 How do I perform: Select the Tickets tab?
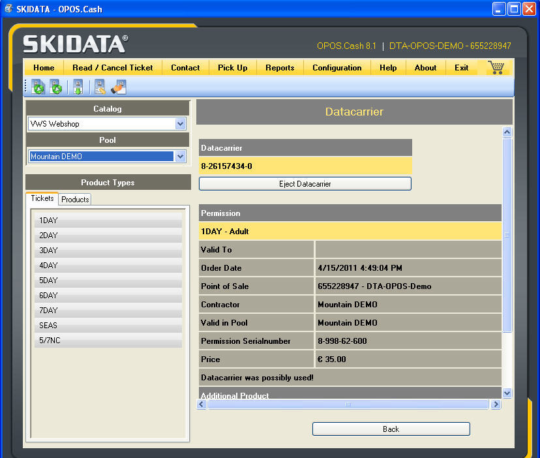(x=42, y=198)
